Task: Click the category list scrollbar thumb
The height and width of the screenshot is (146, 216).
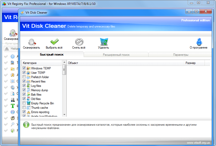Action: (64, 70)
